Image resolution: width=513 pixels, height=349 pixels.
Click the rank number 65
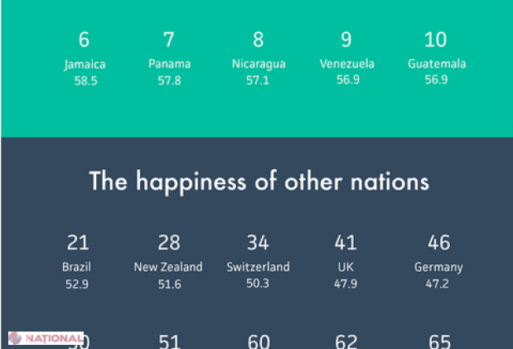(x=439, y=342)
